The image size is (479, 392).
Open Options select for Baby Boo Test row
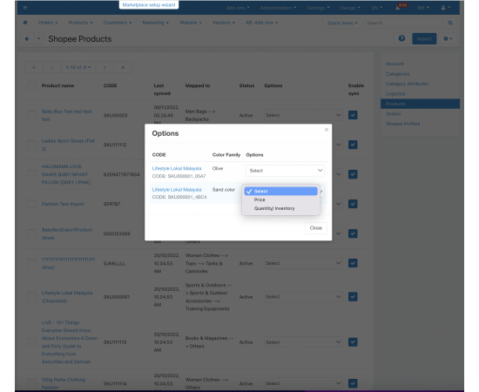(x=303, y=115)
